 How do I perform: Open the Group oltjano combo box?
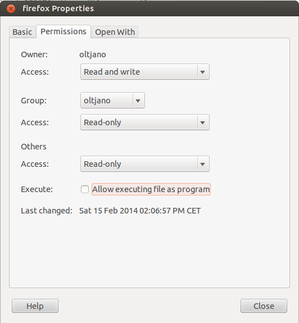(112, 101)
